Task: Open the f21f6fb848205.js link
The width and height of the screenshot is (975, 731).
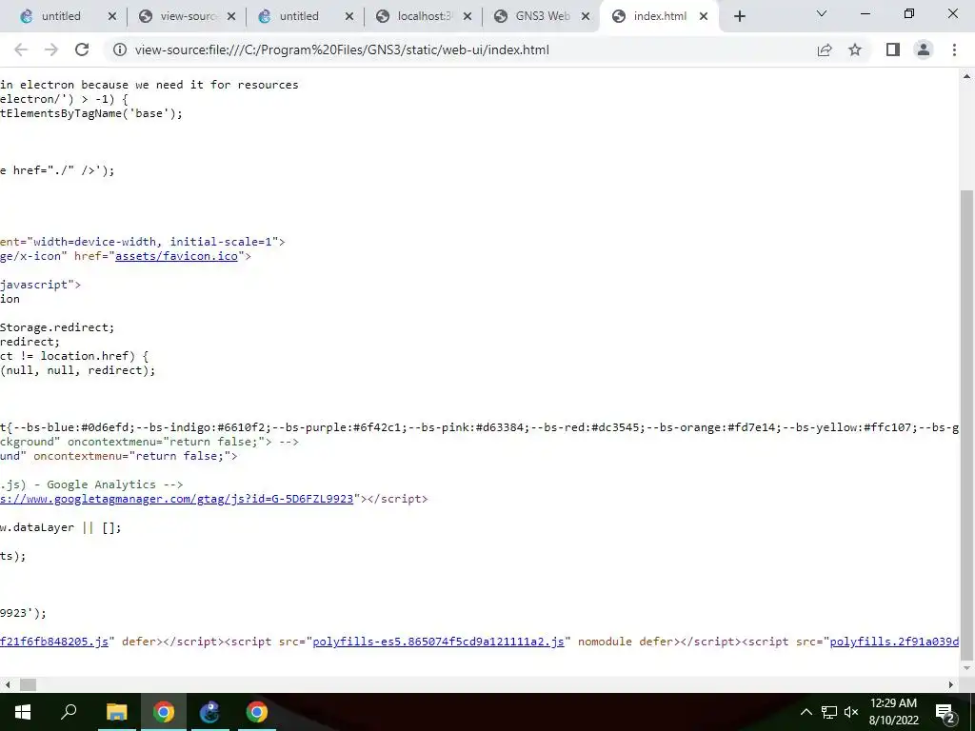Action: point(54,642)
